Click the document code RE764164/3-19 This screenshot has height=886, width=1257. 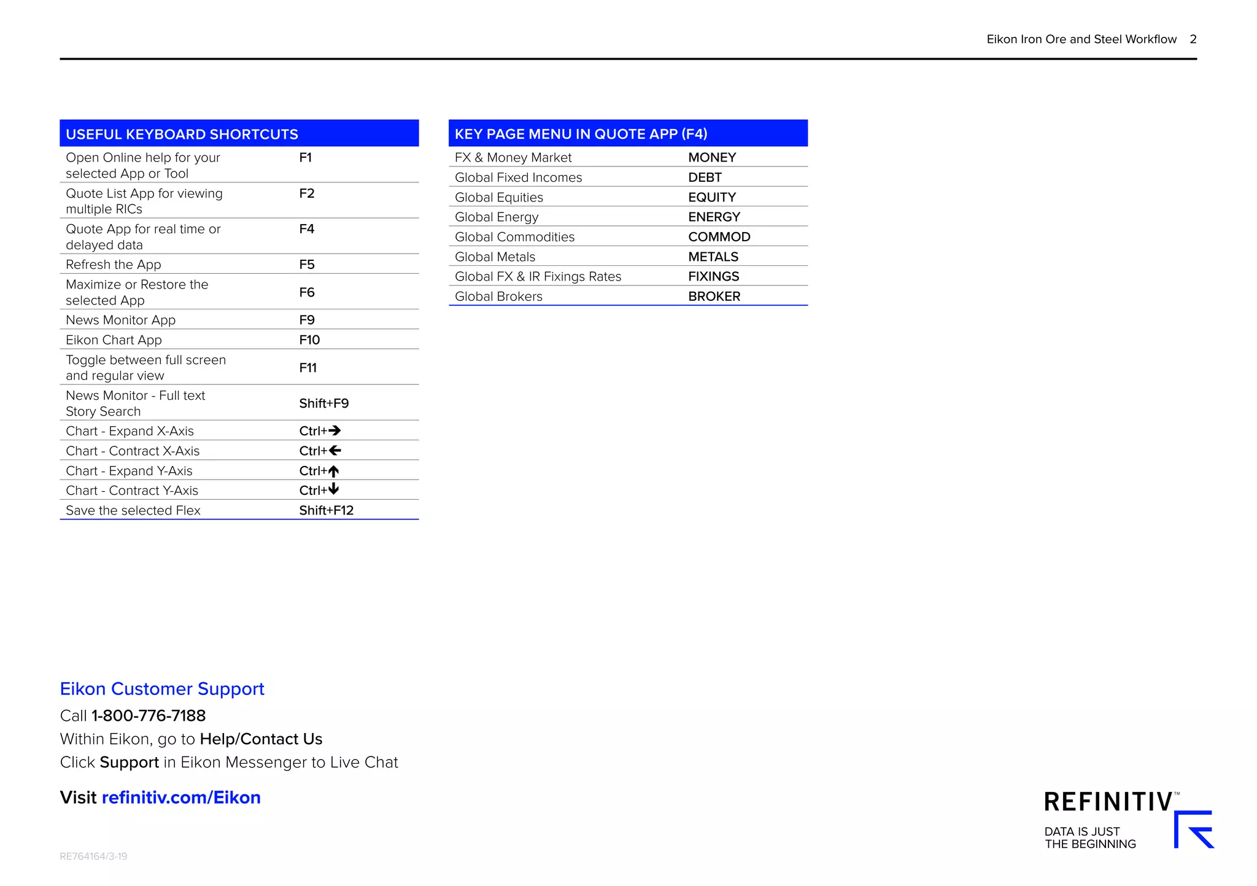coord(93,856)
